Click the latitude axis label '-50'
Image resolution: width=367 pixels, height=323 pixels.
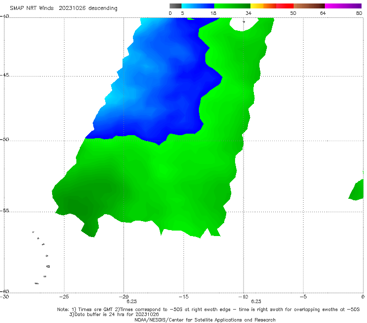coord(4,139)
